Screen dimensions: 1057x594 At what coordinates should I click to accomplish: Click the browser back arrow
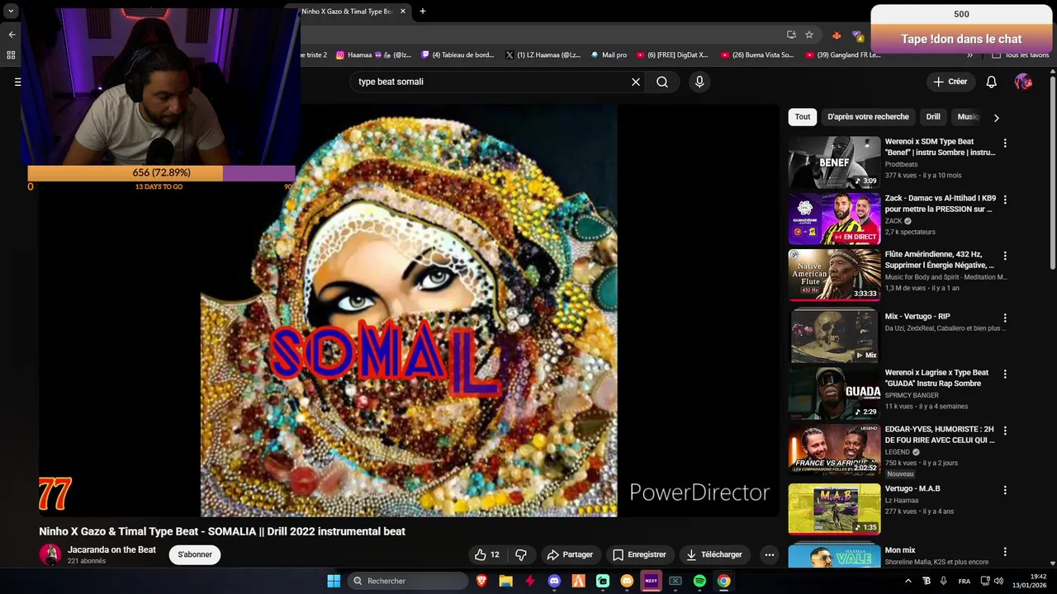[12, 35]
